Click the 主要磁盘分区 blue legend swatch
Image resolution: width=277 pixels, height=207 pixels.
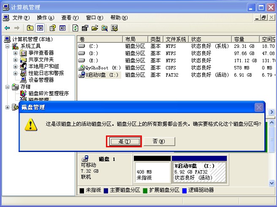point(106,190)
